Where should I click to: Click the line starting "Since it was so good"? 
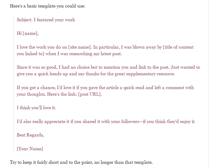pos(108,67)
